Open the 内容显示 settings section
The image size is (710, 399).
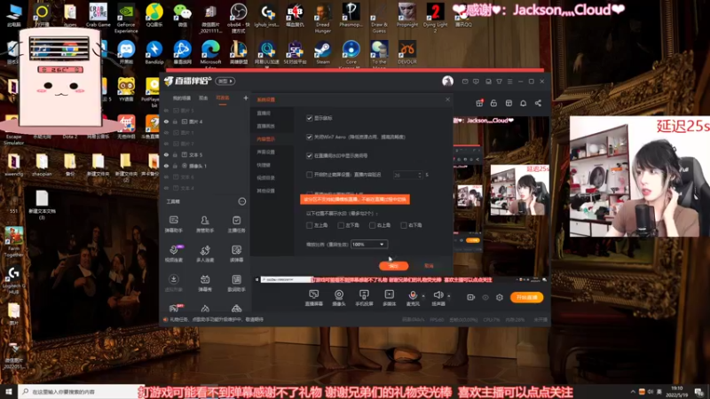[265, 139]
